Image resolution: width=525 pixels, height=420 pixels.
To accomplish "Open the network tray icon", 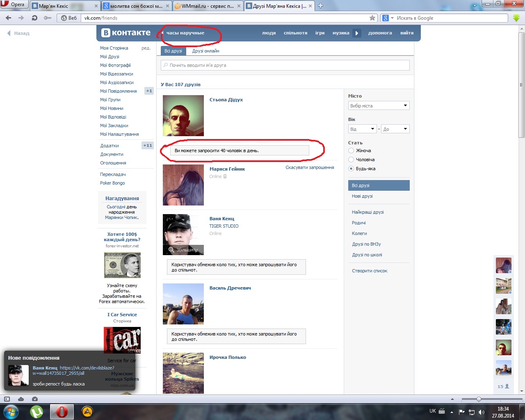I will pos(472,412).
